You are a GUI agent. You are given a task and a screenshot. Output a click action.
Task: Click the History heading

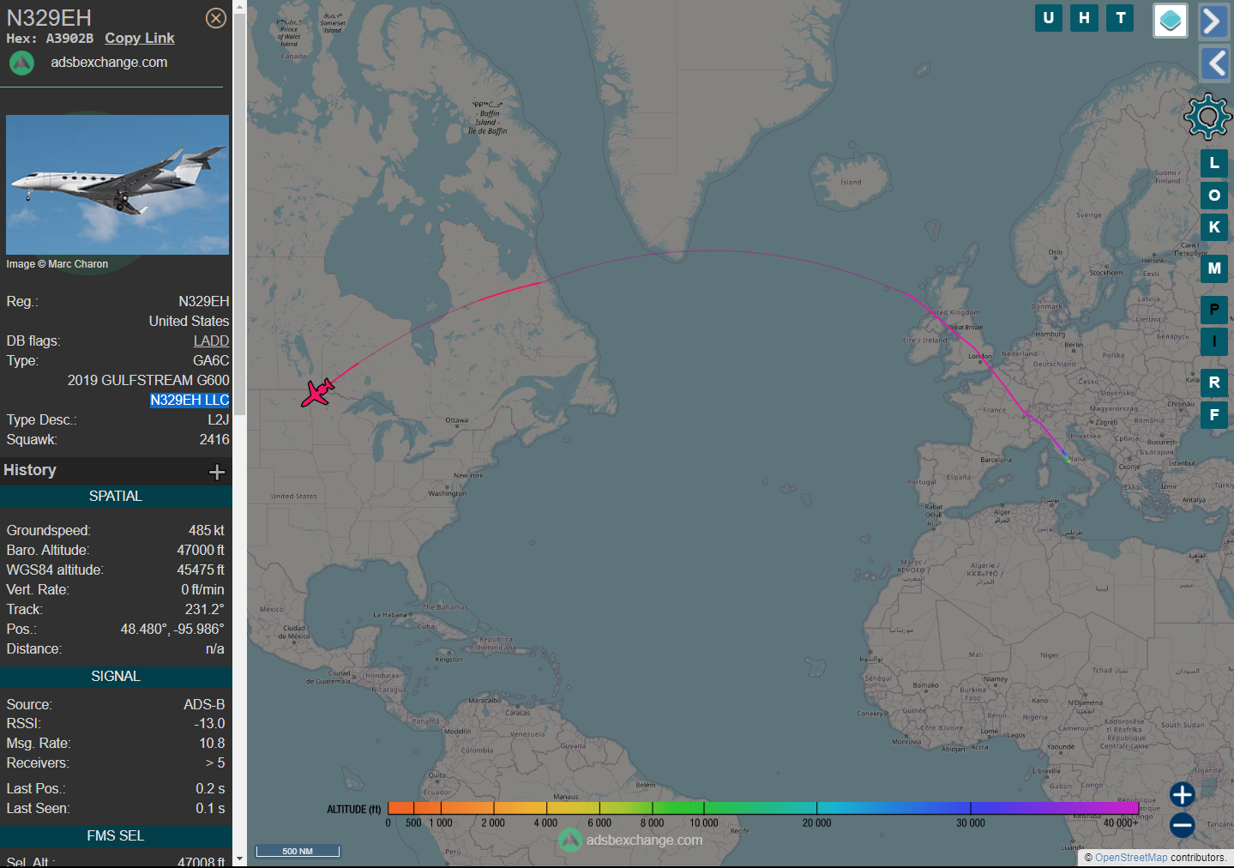[x=30, y=470]
